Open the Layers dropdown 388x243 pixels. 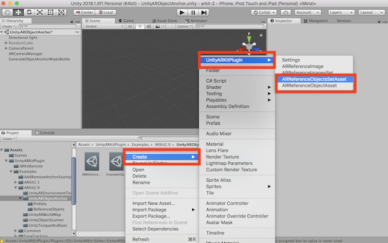[x=341, y=12]
